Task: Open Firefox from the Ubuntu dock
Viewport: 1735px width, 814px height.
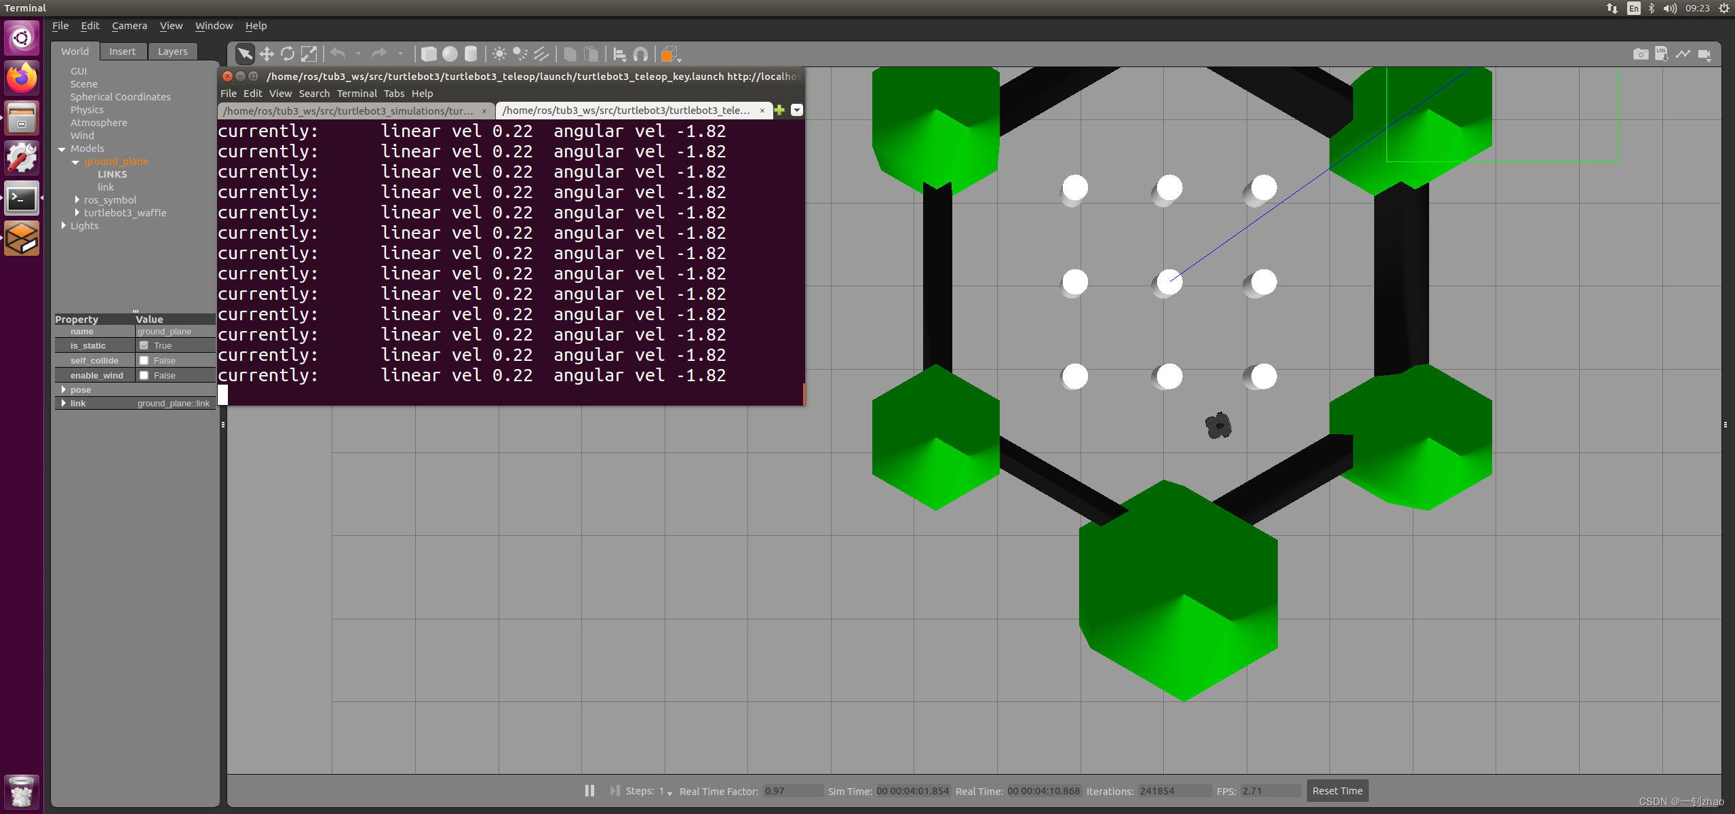Action: pyautogui.click(x=22, y=79)
